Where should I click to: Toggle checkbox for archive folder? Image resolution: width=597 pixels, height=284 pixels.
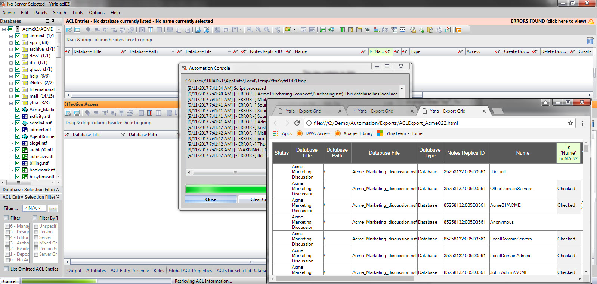click(x=18, y=49)
